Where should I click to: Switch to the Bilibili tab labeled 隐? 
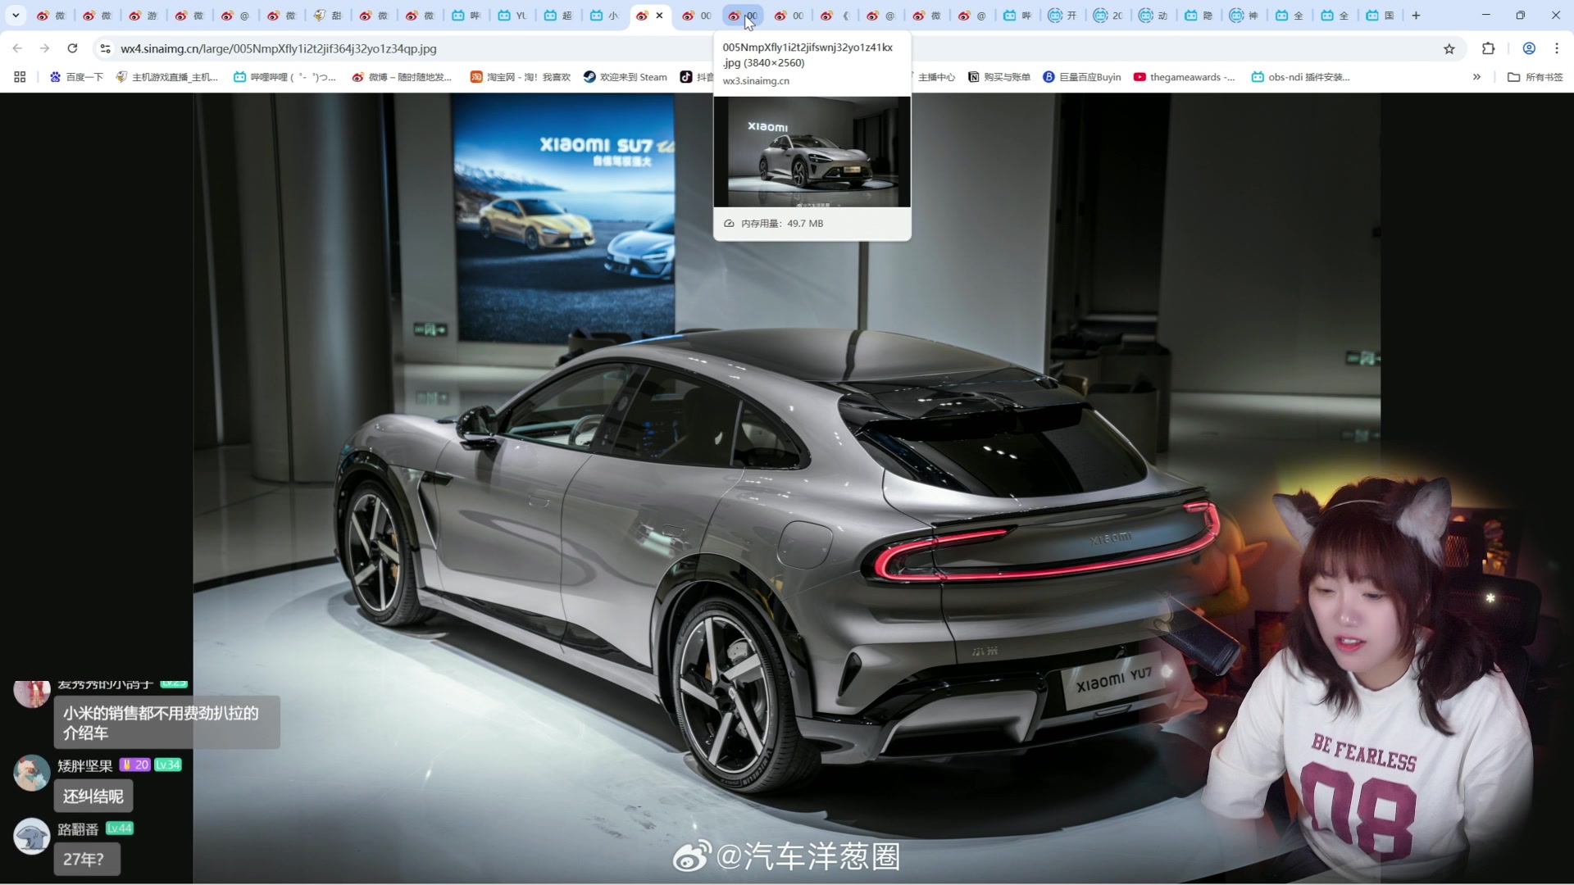pos(1199,16)
